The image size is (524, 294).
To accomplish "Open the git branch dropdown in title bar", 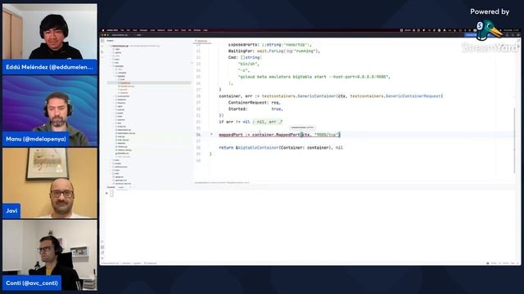I will point(138,34).
